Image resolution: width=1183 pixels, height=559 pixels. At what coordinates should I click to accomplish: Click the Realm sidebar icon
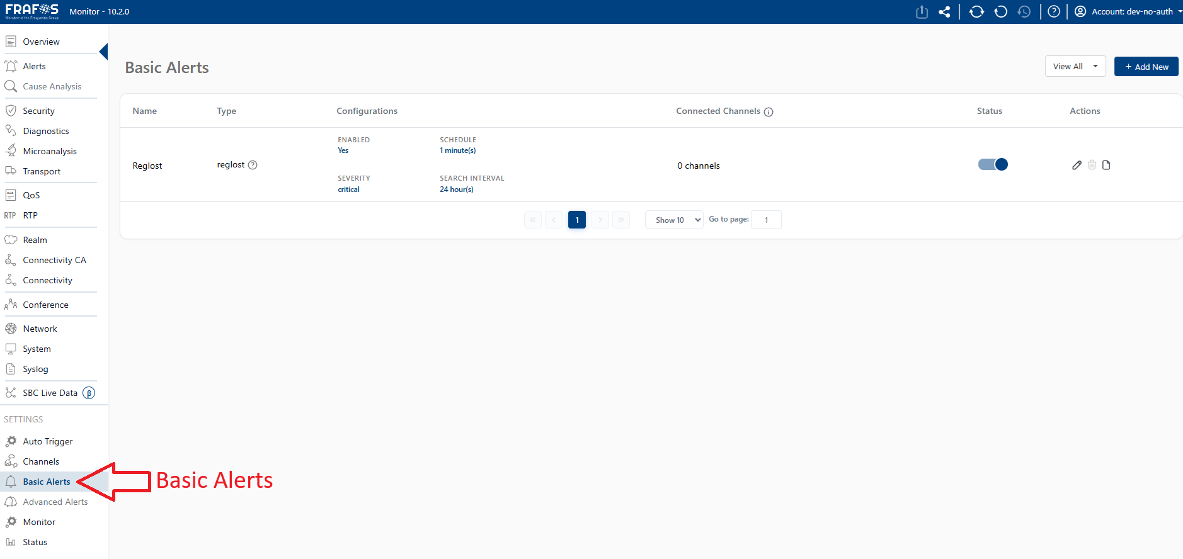(x=11, y=240)
